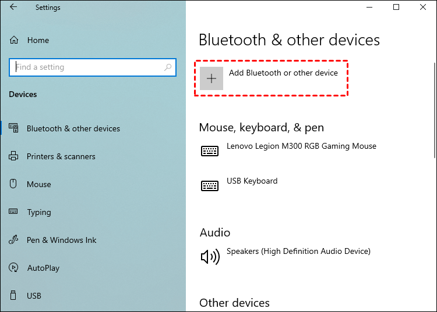This screenshot has width=437, height=312.
Task: Open the Typing settings page
Action: 39,212
